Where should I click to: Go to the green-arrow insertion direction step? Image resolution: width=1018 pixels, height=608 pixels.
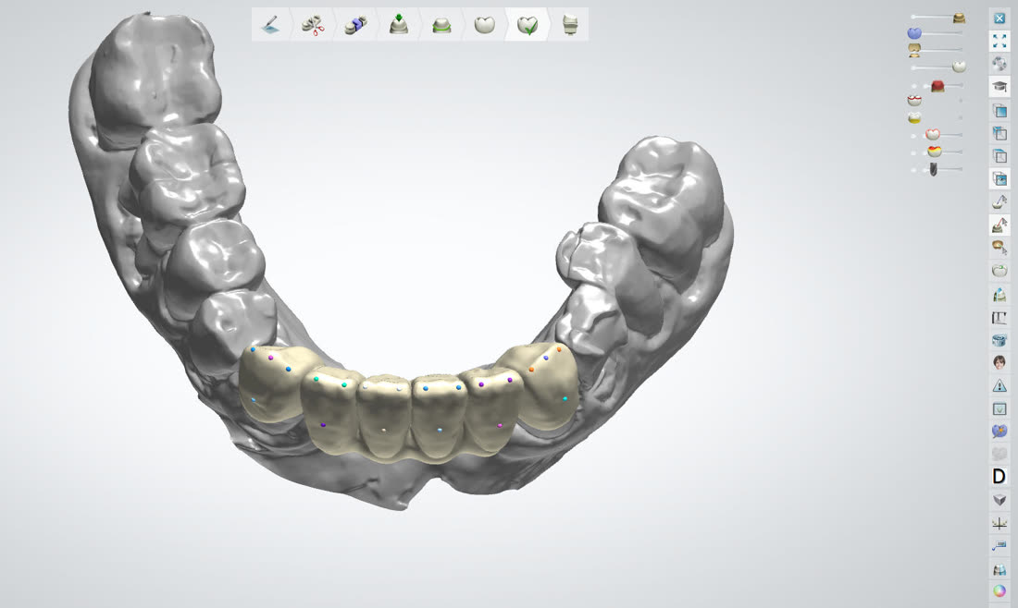pyautogui.click(x=399, y=25)
